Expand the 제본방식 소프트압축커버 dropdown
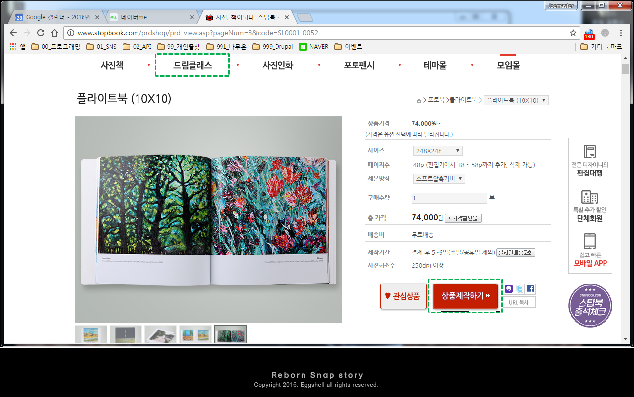Viewport: 634px width, 397px height. tap(439, 179)
